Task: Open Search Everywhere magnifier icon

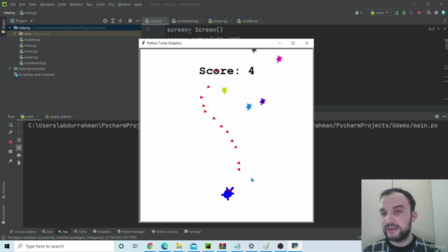Action: [428, 13]
